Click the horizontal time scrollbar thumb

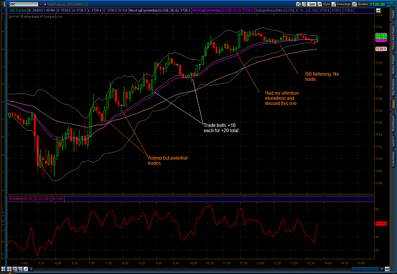365,269
